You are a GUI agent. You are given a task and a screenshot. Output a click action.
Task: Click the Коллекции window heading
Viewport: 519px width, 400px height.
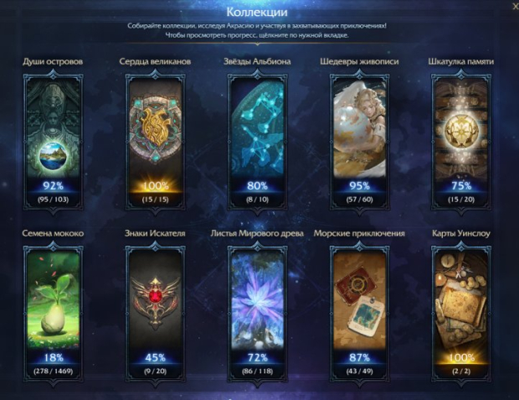257,12
